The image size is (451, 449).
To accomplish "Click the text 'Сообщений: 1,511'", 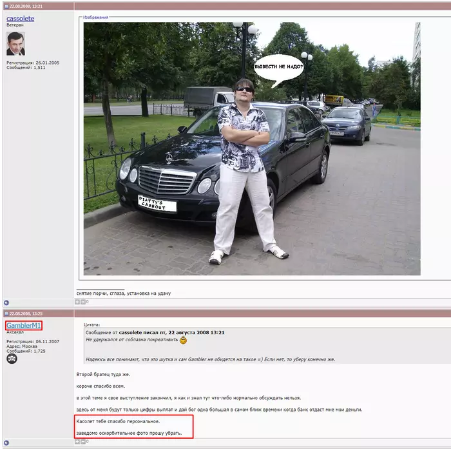I will coord(26,67).
